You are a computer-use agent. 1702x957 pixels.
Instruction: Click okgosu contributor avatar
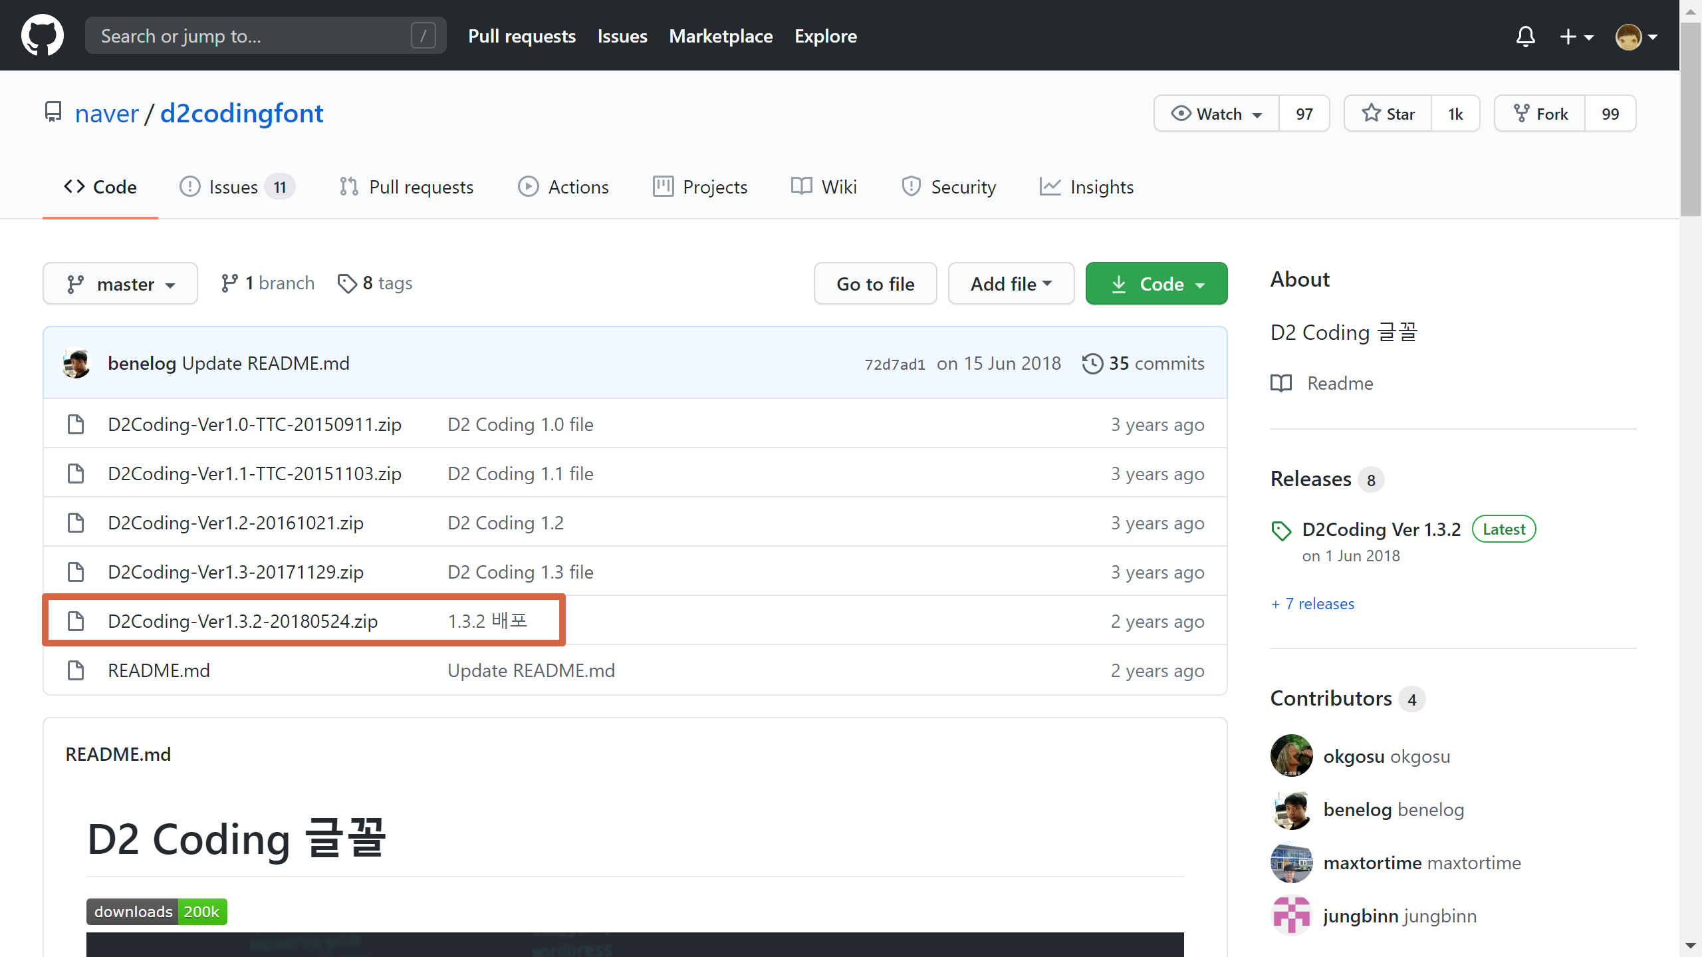1291,756
